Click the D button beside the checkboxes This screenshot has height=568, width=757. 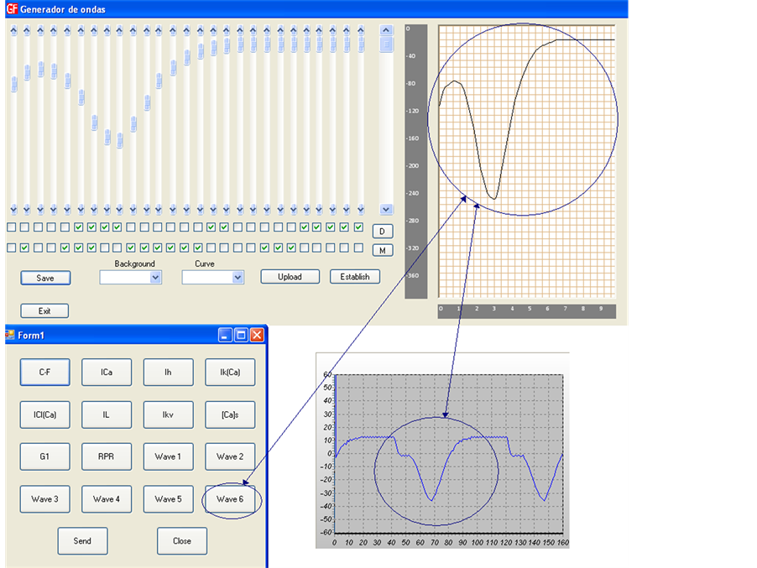point(382,231)
